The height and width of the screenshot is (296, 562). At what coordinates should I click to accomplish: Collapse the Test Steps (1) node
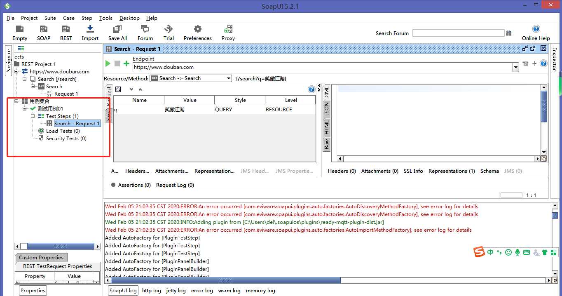(33, 116)
